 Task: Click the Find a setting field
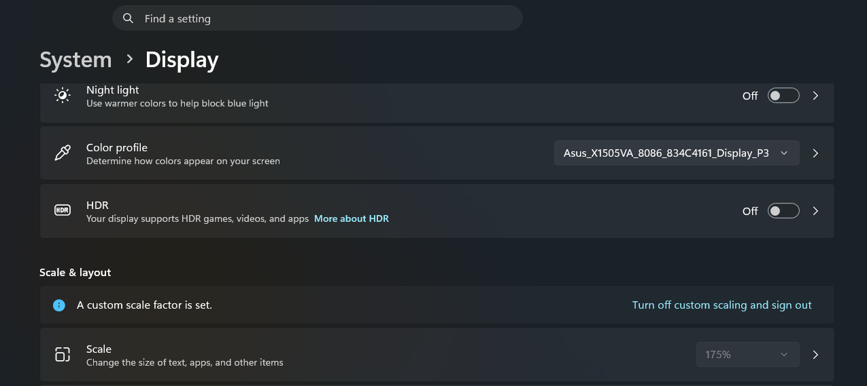coord(318,18)
